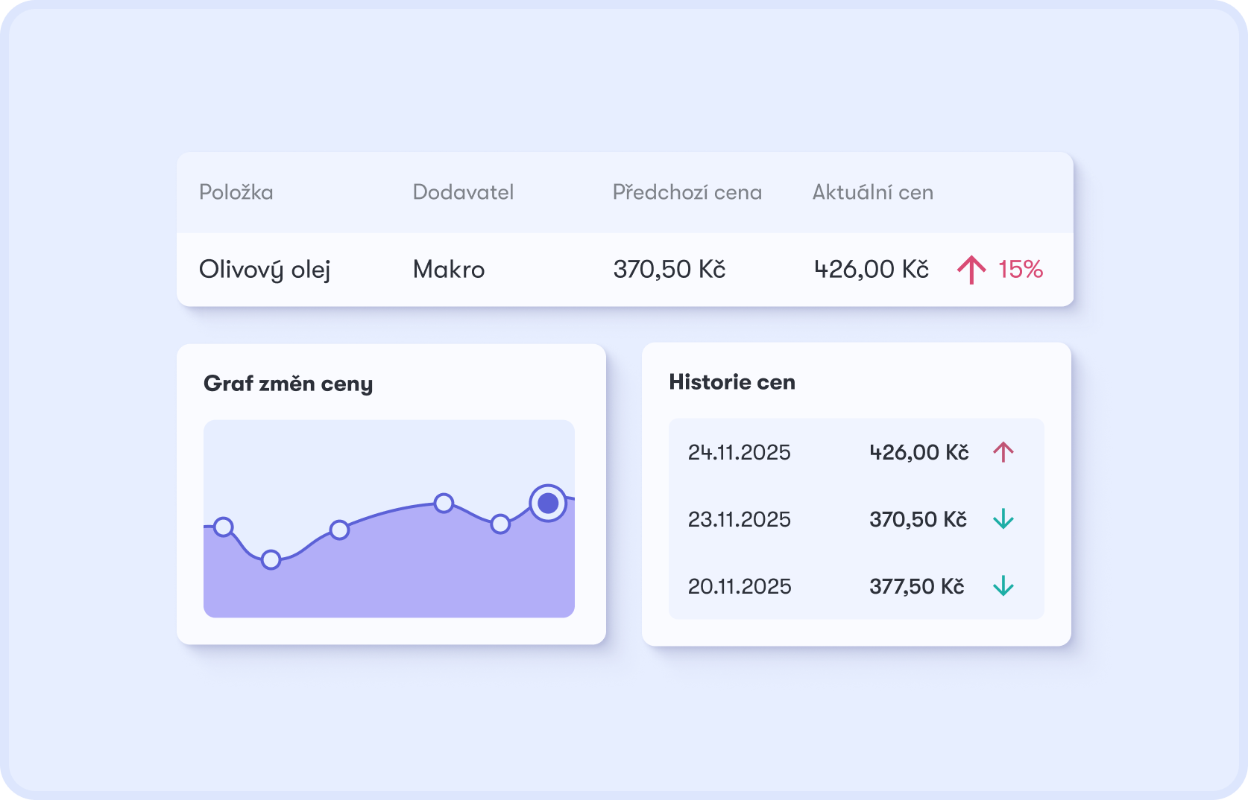The width and height of the screenshot is (1248, 800).
Task: Click the red up arrow for 24.11.2025
Action: tap(1003, 452)
